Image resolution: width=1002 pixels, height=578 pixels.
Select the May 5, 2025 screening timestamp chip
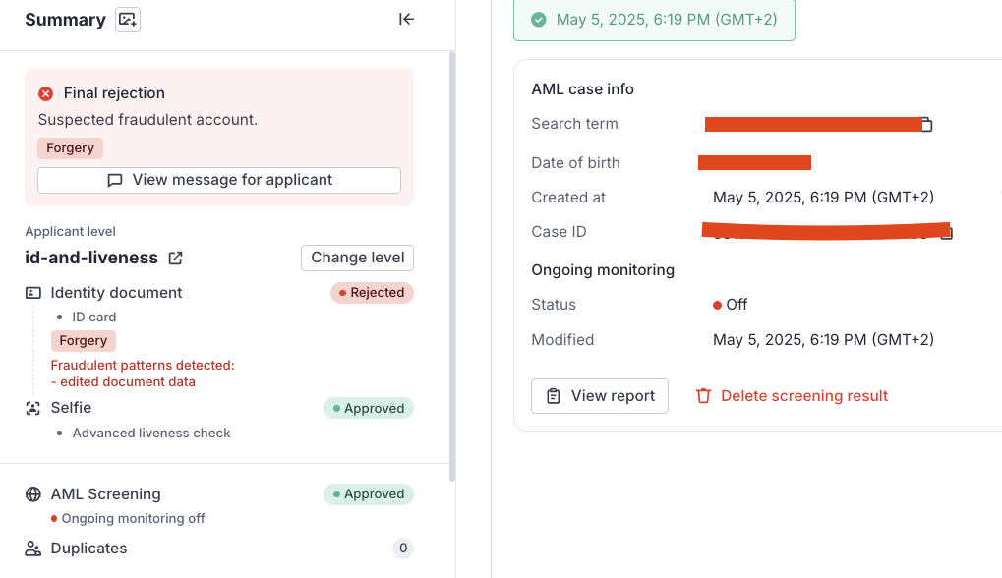coord(654,20)
